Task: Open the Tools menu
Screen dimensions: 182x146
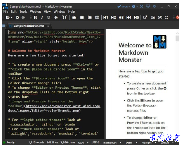Action: [23, 12]
